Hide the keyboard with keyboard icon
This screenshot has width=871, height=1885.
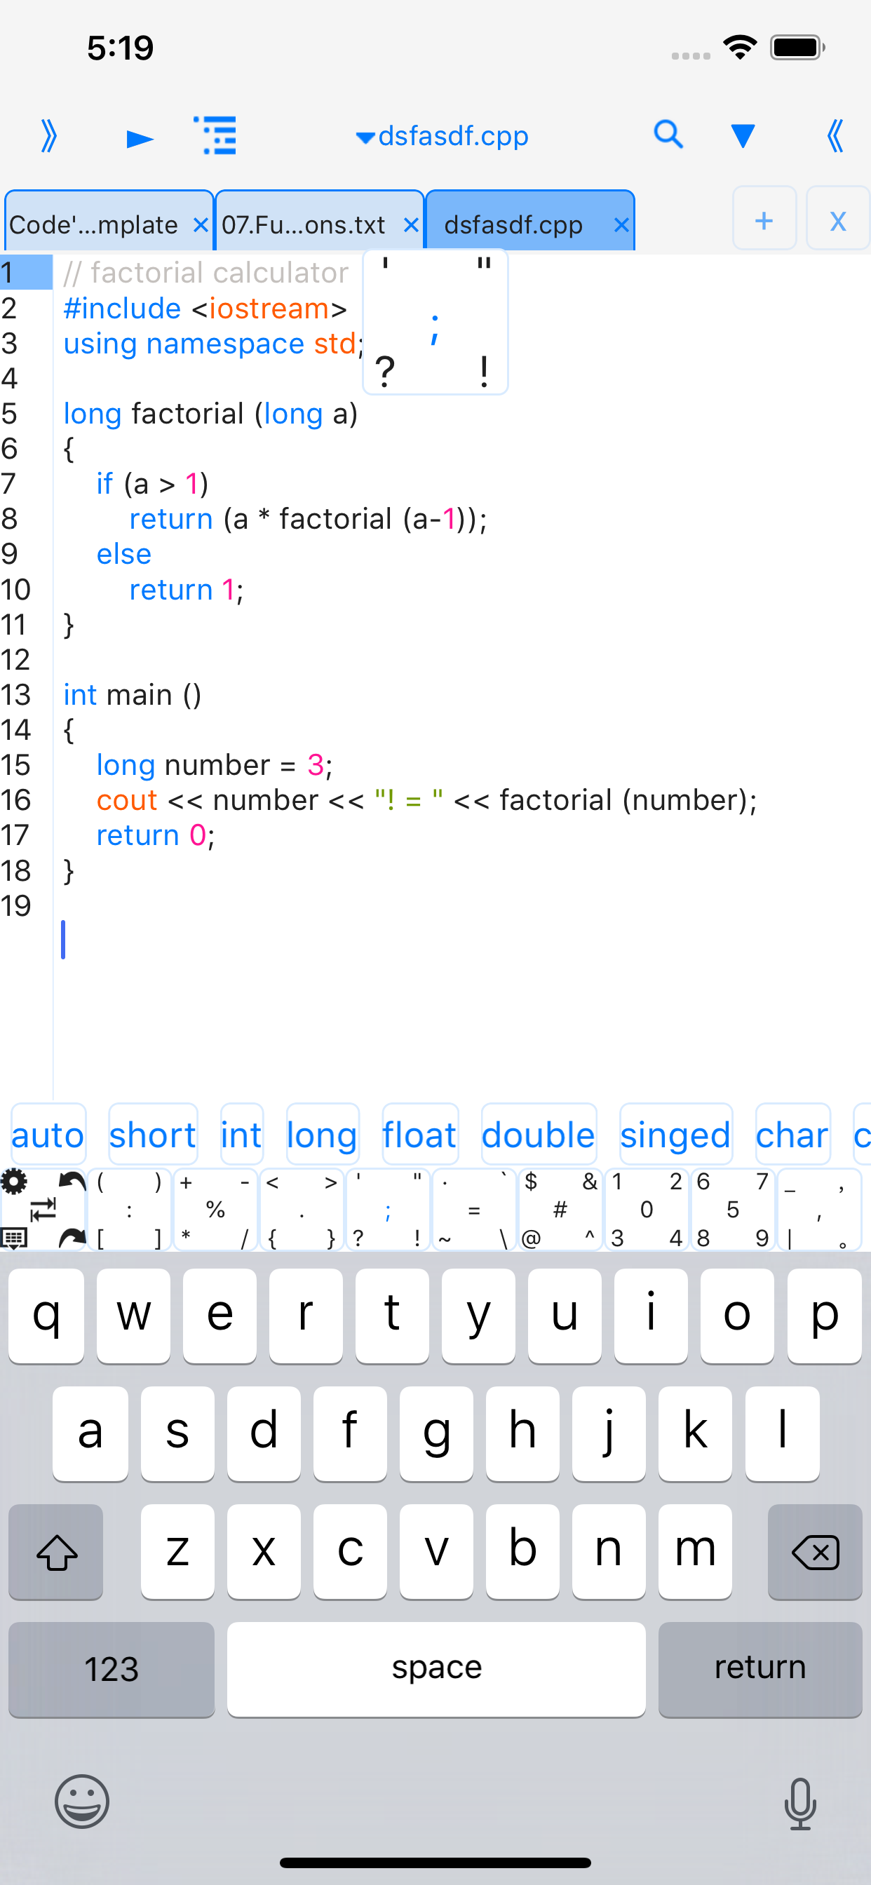click(14, 1238)
